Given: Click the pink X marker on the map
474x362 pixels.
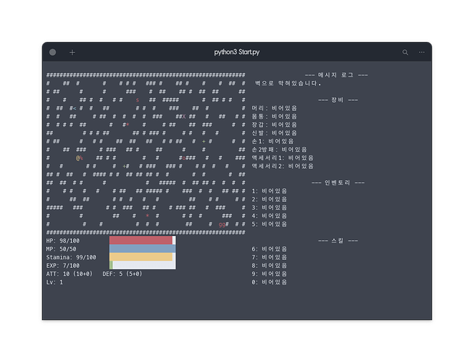Looking at the screenshot, I should point(183,117).
